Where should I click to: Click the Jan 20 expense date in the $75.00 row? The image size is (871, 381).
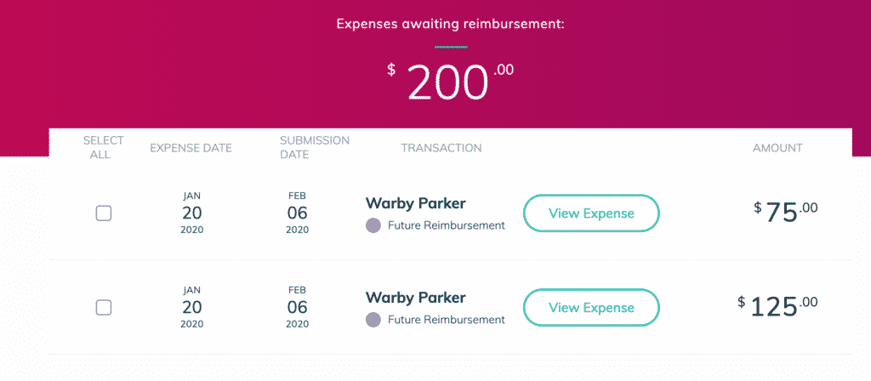point(191,213)
